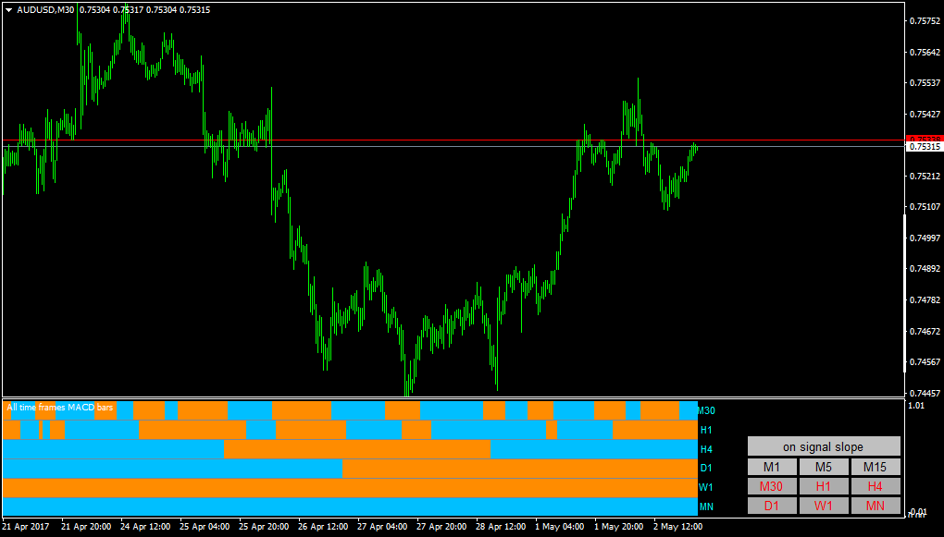This screenshot has width=944, height=537.
Task: Click the '28 Apr 12:00' time label
Action: pos(502,526)
